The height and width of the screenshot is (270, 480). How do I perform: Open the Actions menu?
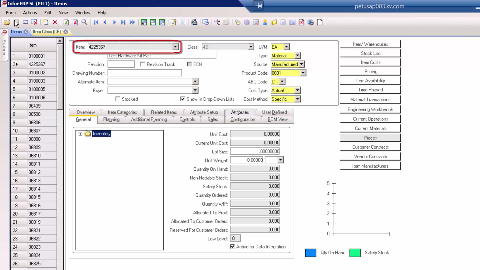[x=30, y=13]
